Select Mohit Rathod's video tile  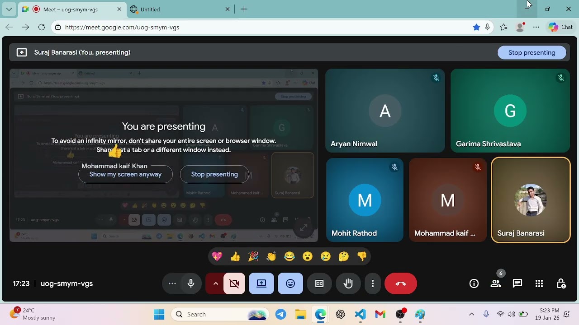coord(365,200)
